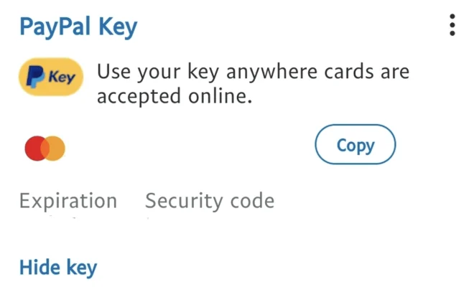
Task: Click the red circle of the Mastercard logo
Action: pos(34,148)
